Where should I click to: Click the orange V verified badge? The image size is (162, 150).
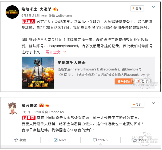point(41,105)
